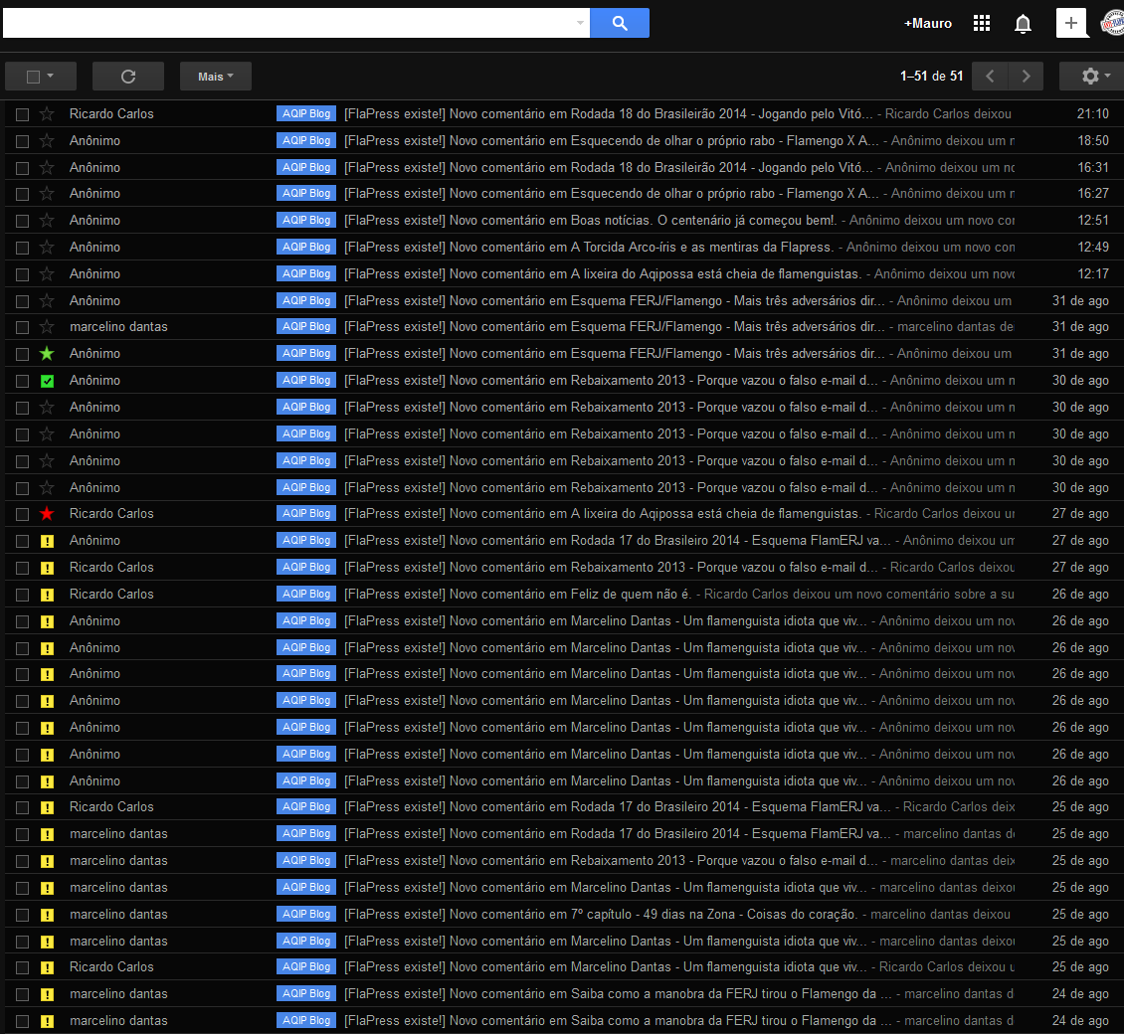
Task: Toggle the green check marker on Rebaixamento email
Action: pyautogui.click(x=47, y=381)
